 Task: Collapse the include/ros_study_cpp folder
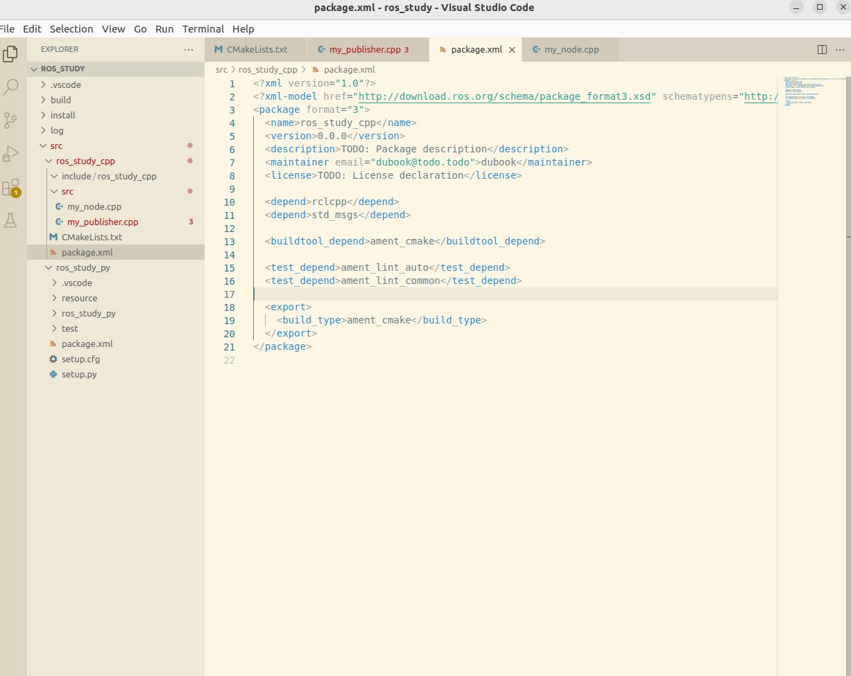[x=116, y=176]
